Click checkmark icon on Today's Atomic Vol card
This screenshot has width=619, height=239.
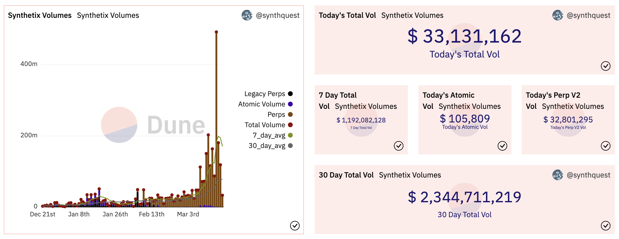click(x=502, y=146)
